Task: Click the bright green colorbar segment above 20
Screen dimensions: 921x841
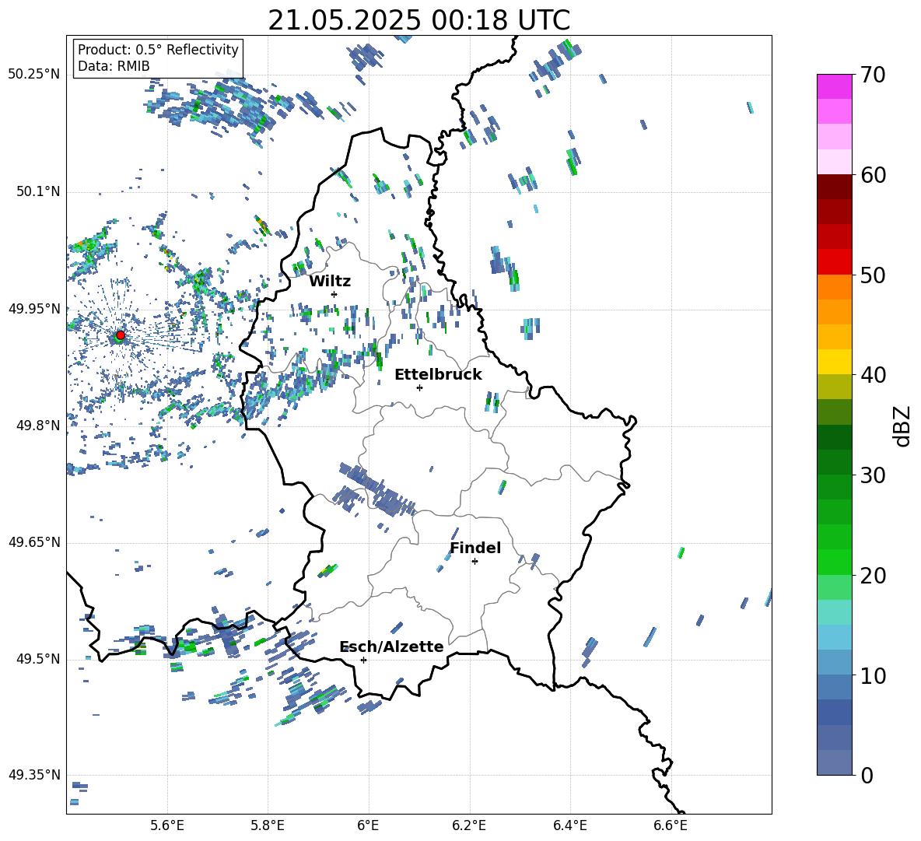Action: (x=835, y=562)
